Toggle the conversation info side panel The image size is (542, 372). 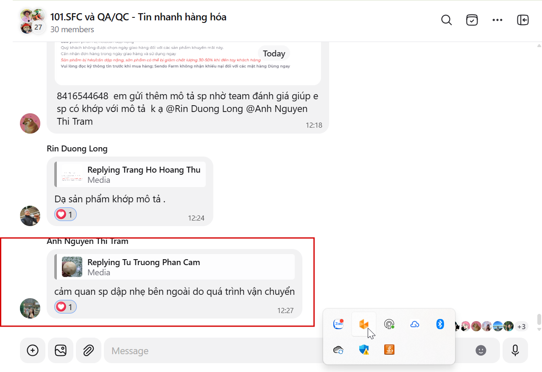(x=523, y=20)
